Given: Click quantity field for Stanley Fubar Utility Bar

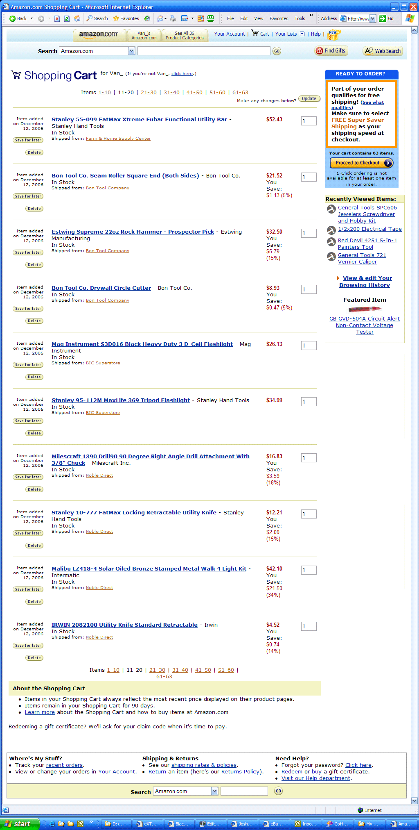Looking at the screenshot, I should [309, 121].
